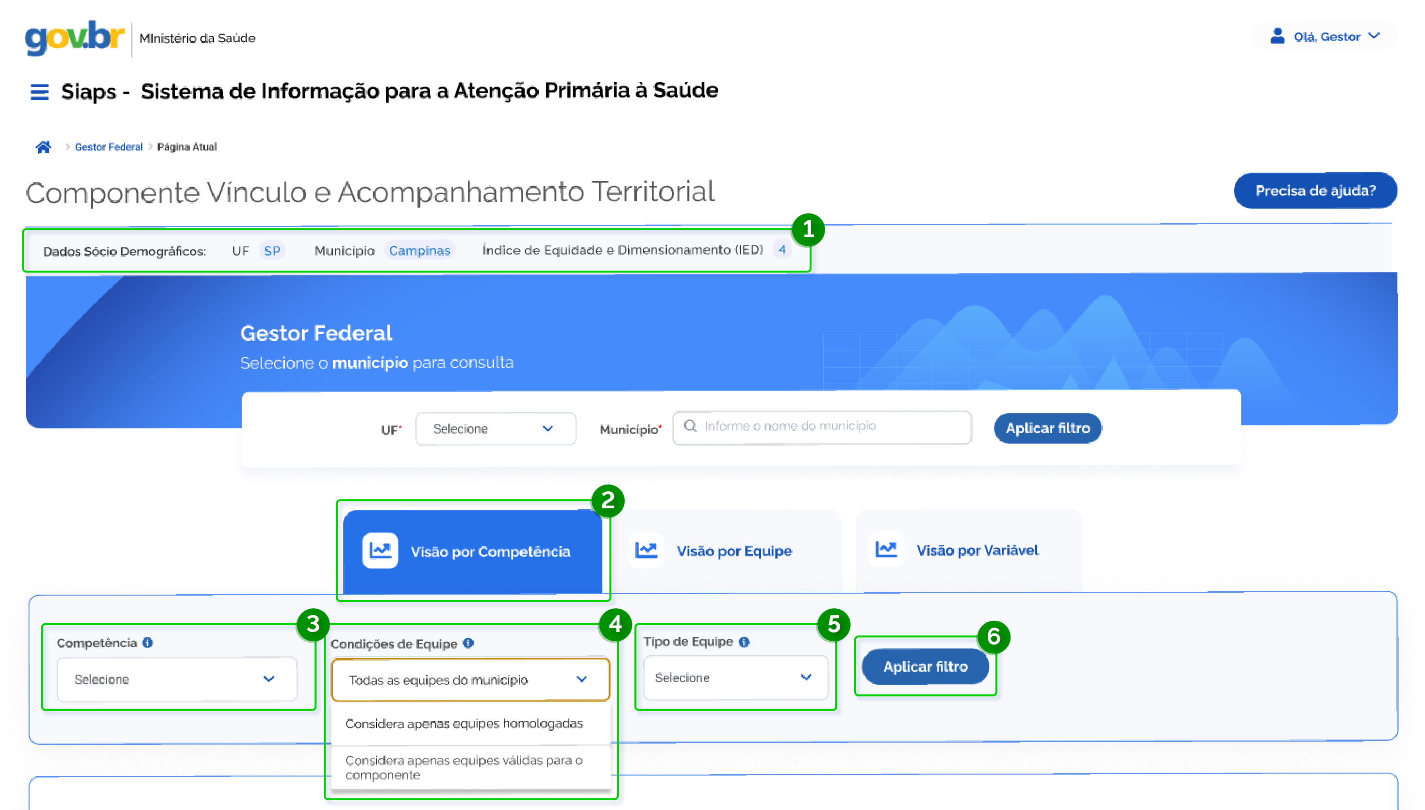Click Aplicar filtro next to Município field
The width and height of the screenshot is (1425, 810).
click(x=1047, y=428)
